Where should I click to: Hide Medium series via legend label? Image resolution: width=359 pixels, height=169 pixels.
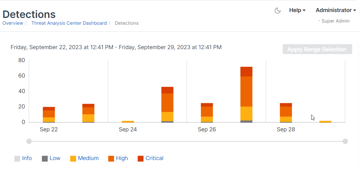pyautogui.click(x=88, y=158)
